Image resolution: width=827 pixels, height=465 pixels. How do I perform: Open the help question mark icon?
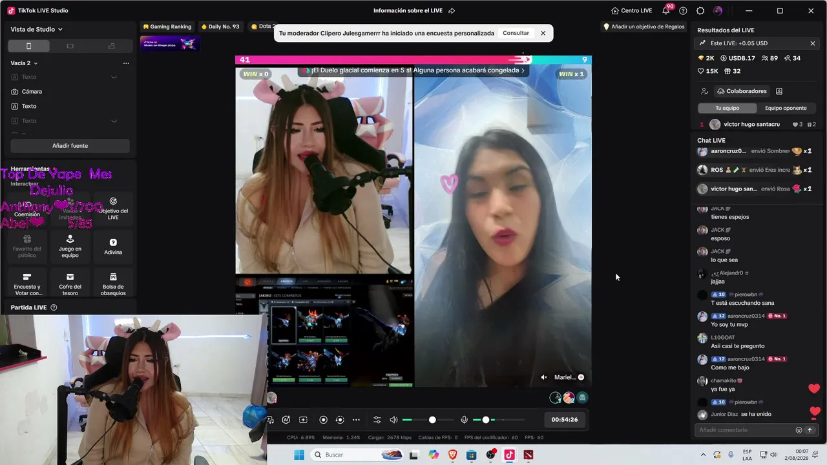tap(683, 10)
